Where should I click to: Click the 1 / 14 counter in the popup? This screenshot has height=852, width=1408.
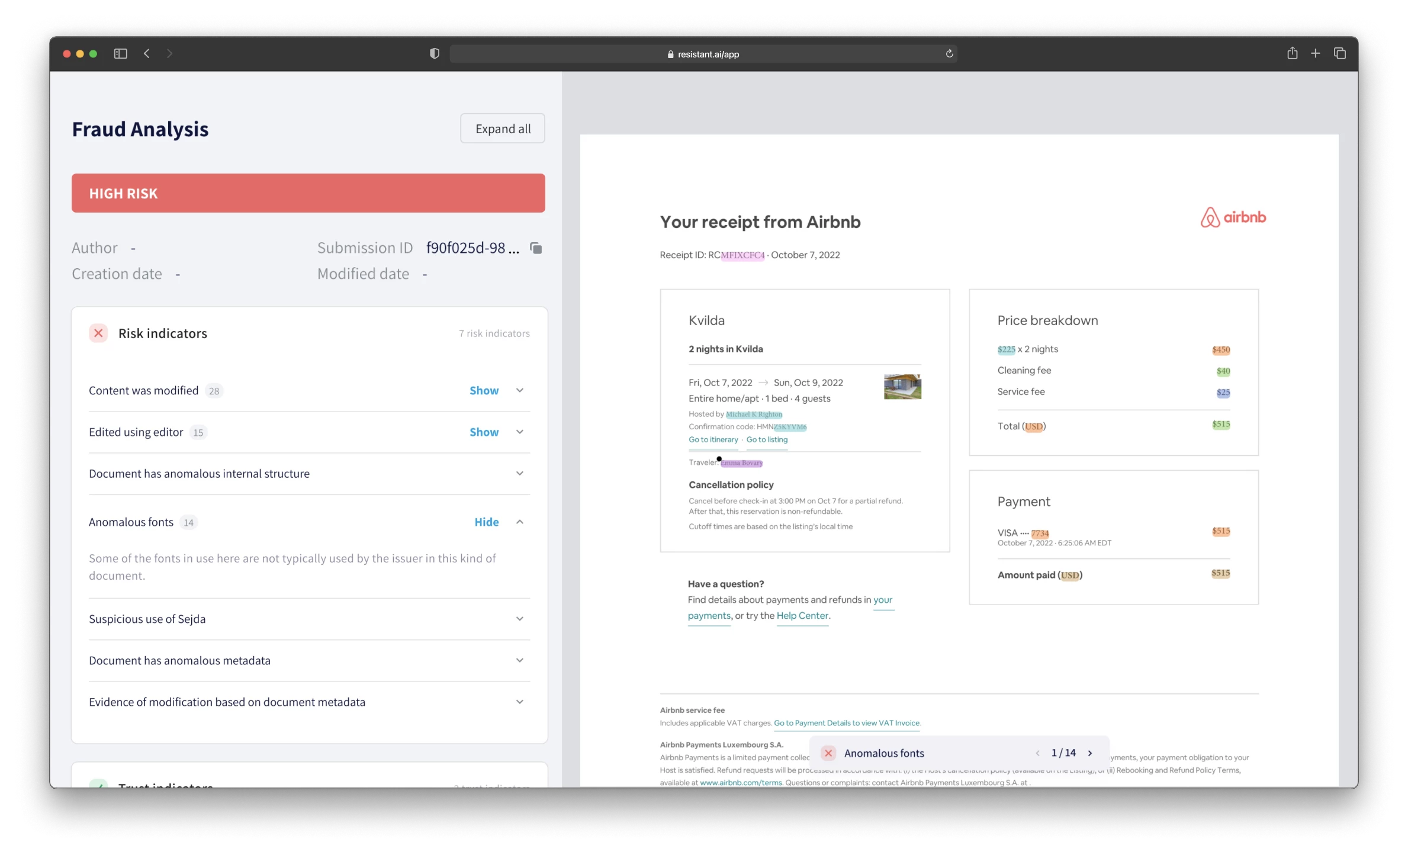[x=1063, y=753]
